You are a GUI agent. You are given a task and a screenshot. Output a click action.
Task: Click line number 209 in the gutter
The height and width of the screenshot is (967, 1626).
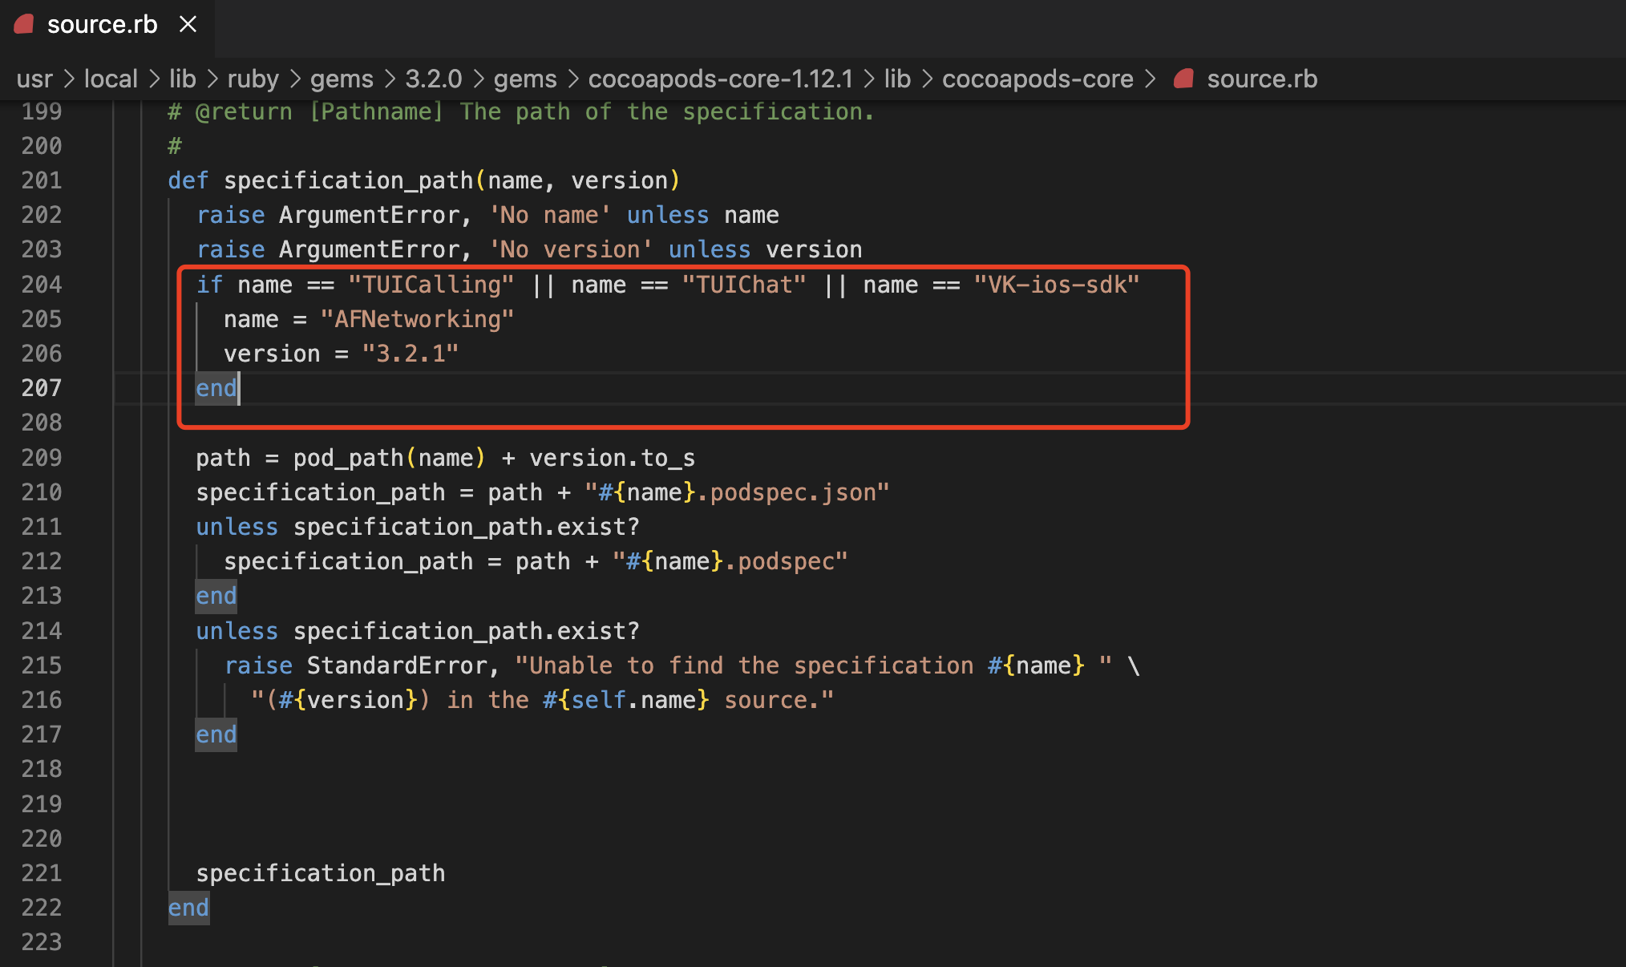(42, 458)
